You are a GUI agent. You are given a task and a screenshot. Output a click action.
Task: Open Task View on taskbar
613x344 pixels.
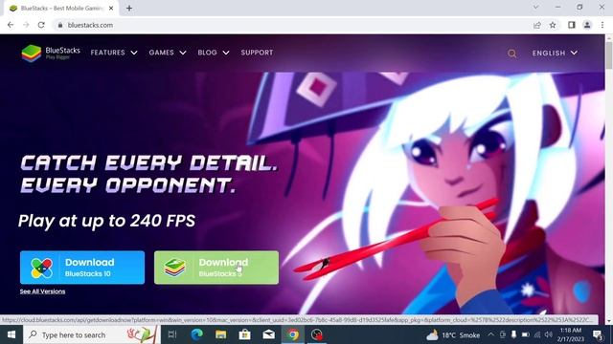point(172,334)
